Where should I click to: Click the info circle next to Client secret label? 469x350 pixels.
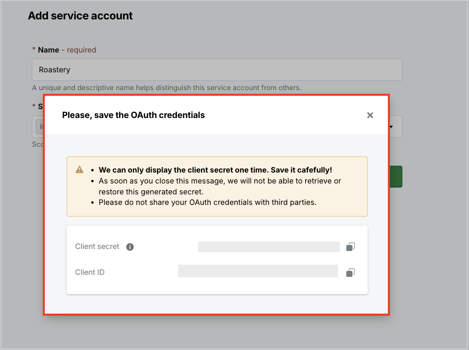[x=130, y=247]
